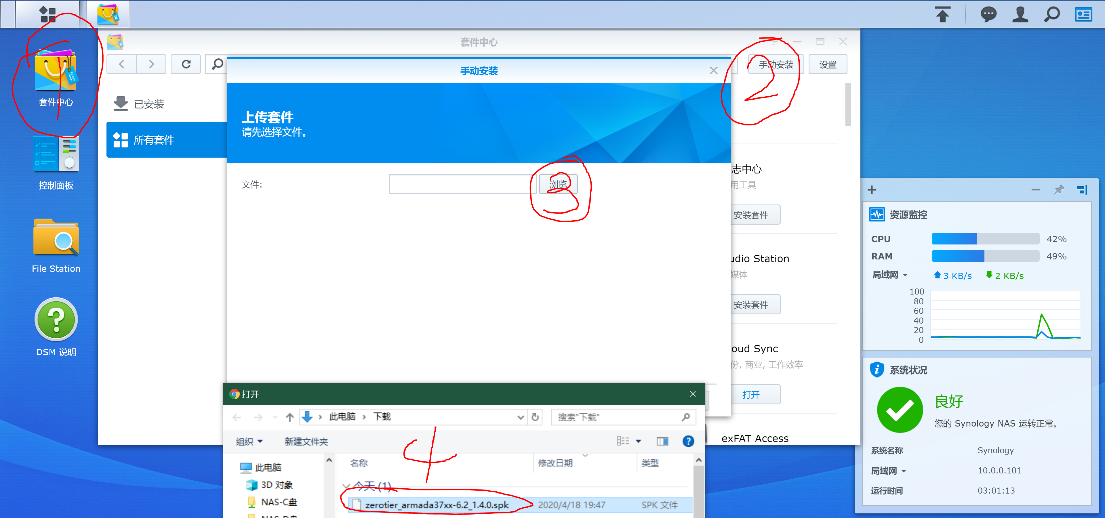Collapse the 今天 (1) group
This screenshot has width=1105, height=518.
click(x=346, y=486)
